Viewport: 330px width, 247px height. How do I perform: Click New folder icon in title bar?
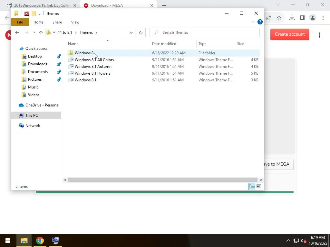pyautogui.click(x=34, y=14)
